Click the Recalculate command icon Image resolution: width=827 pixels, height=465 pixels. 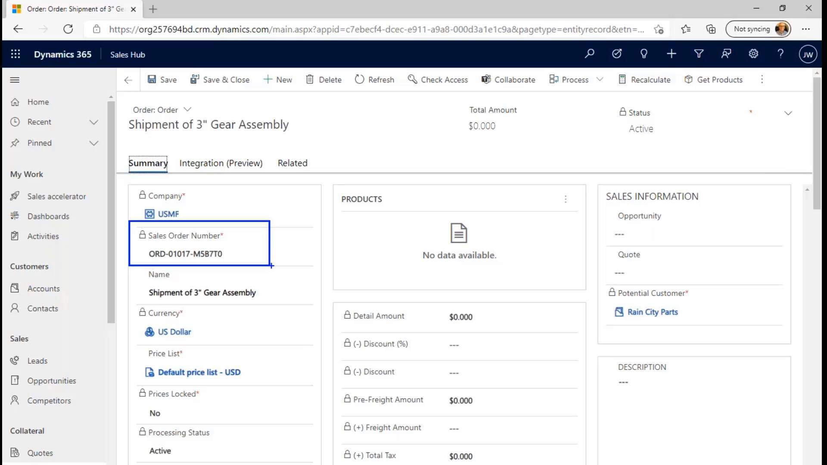point(622,79)
